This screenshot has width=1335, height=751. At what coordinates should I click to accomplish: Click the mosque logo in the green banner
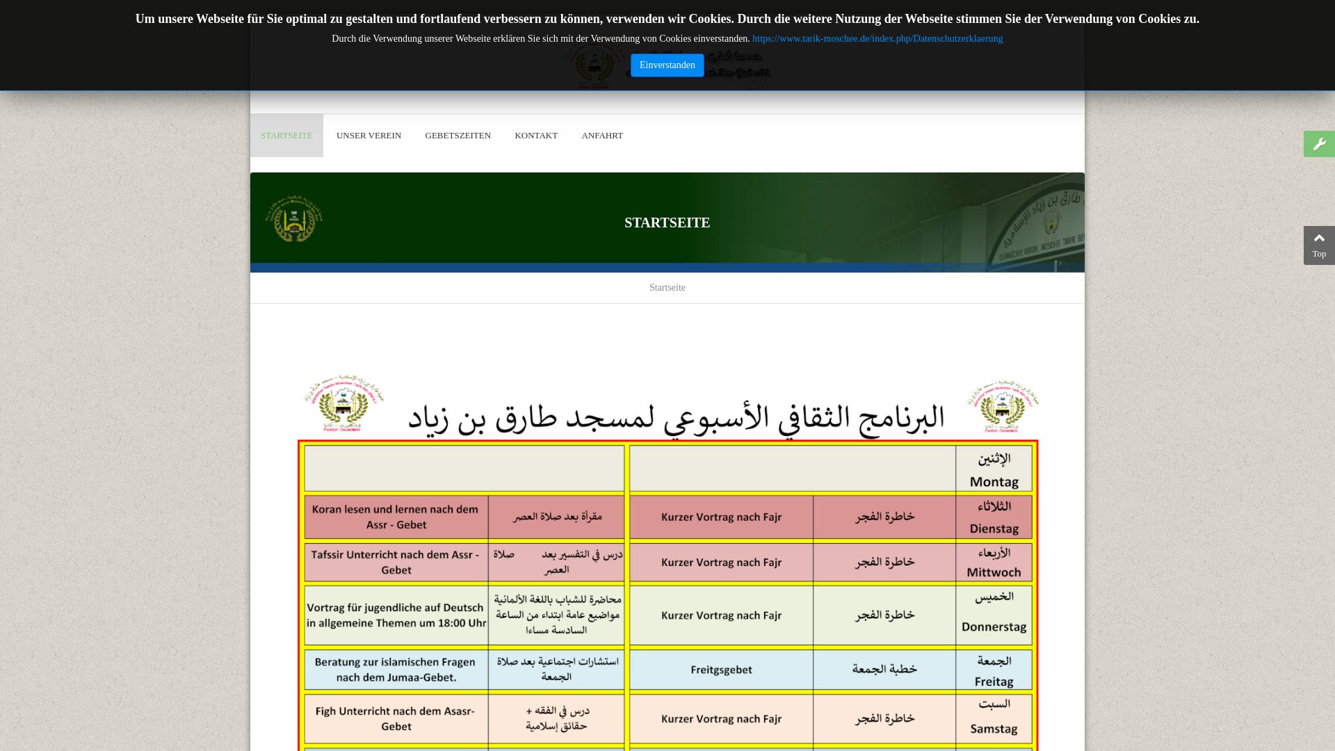pos(294,219)
